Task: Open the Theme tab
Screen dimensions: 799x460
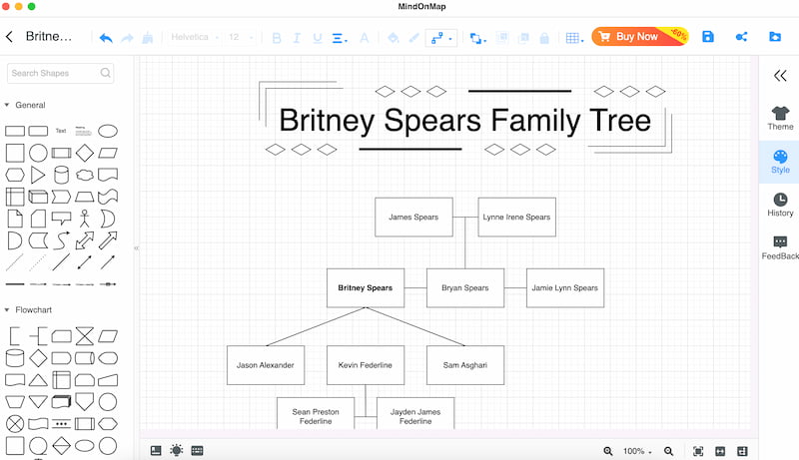Action: click(780, 119)
